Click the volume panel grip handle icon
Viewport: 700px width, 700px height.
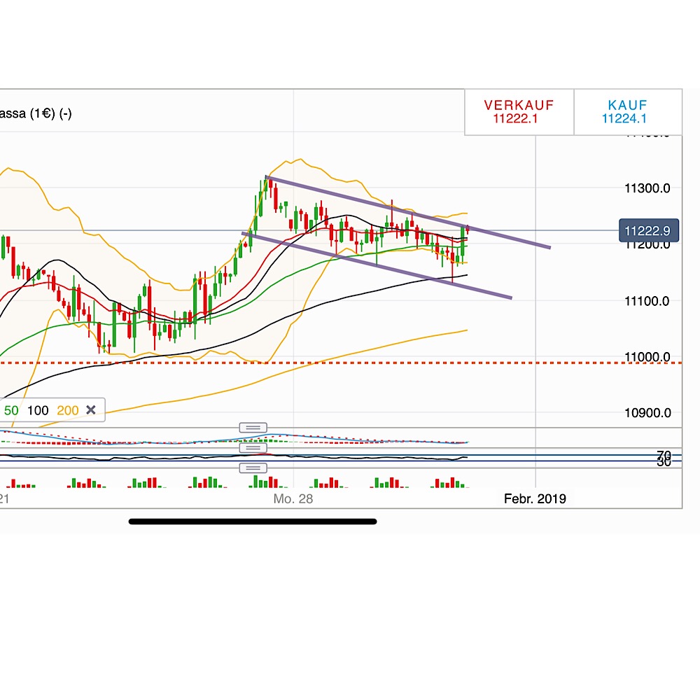(x=253, y=467)
